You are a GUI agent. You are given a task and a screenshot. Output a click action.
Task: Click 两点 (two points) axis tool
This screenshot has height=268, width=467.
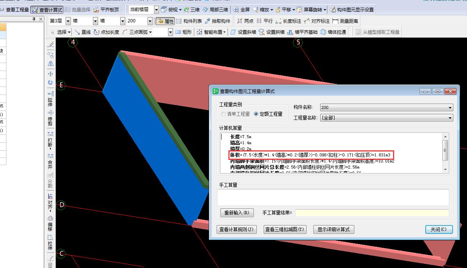[x=245, y=21]
